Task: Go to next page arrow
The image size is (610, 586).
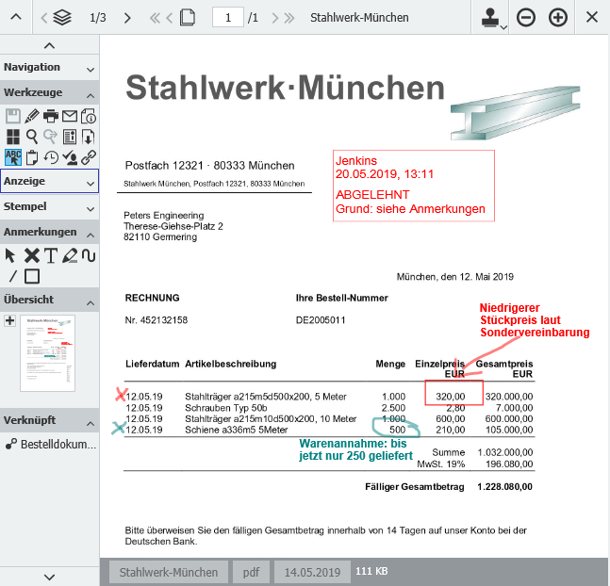Action: (x=275, y=18)
